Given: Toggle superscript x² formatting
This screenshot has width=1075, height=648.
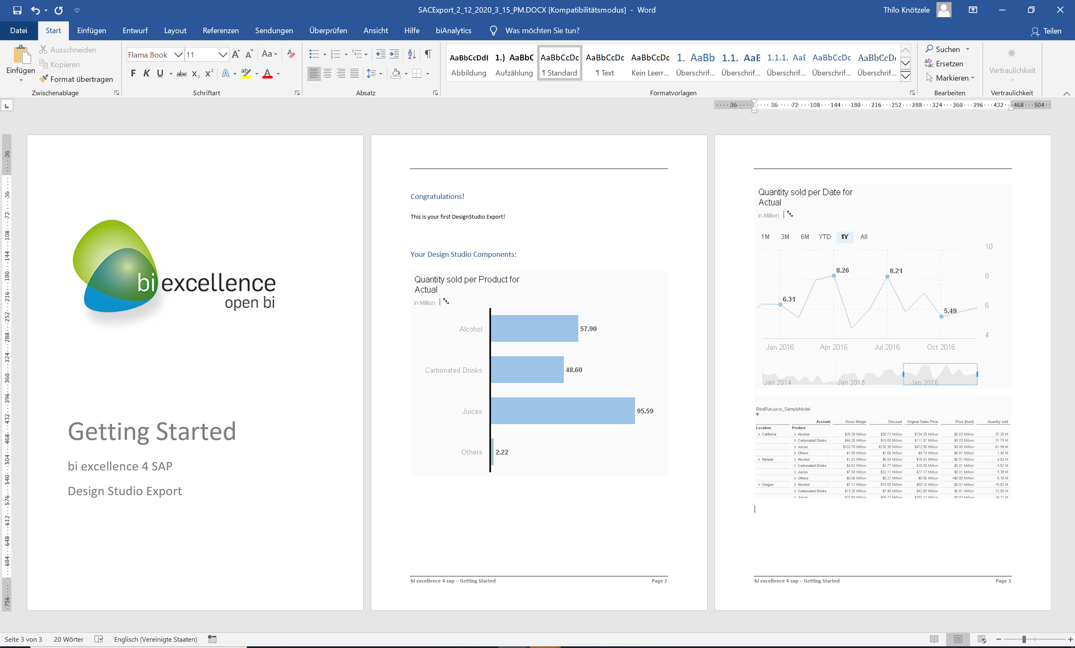Looking at the screenshot, I should point(210,73).
